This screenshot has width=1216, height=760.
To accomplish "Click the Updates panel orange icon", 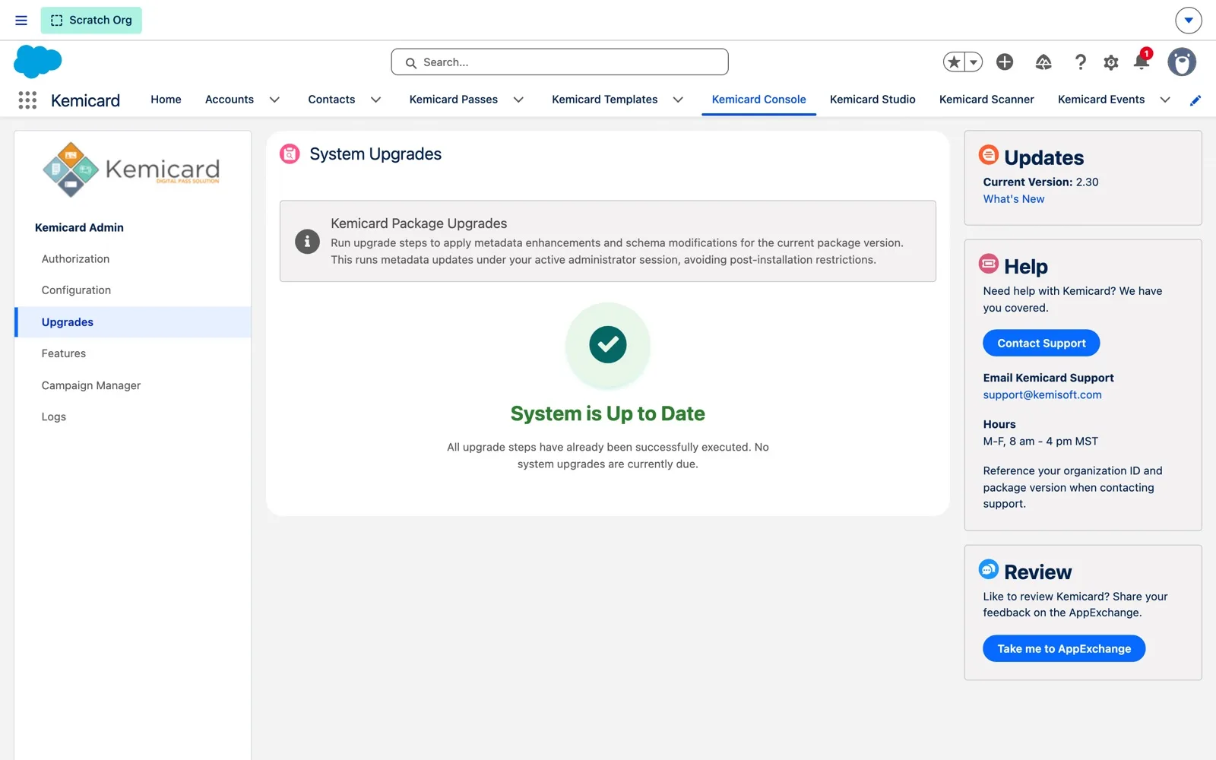I will coord(988,155).
